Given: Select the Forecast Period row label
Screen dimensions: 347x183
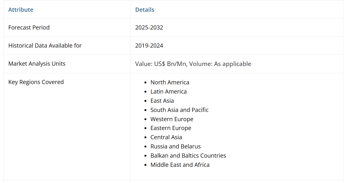Looking at the screenshot, I should coord(29,27).
